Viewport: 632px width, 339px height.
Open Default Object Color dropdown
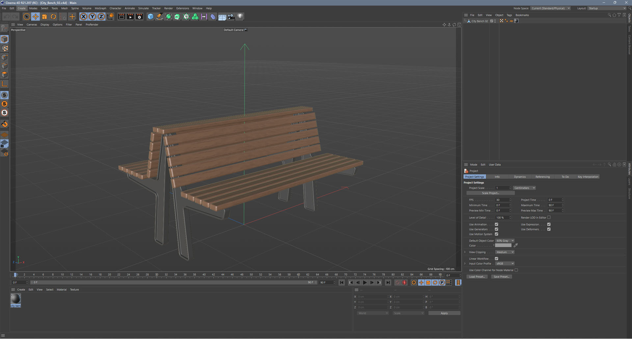pos(505,241)
